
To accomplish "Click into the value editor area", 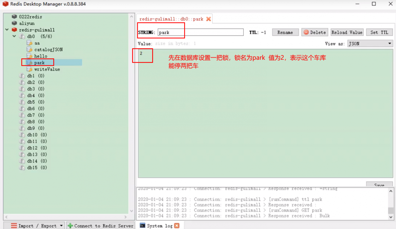I will click(x=265, y=113).
